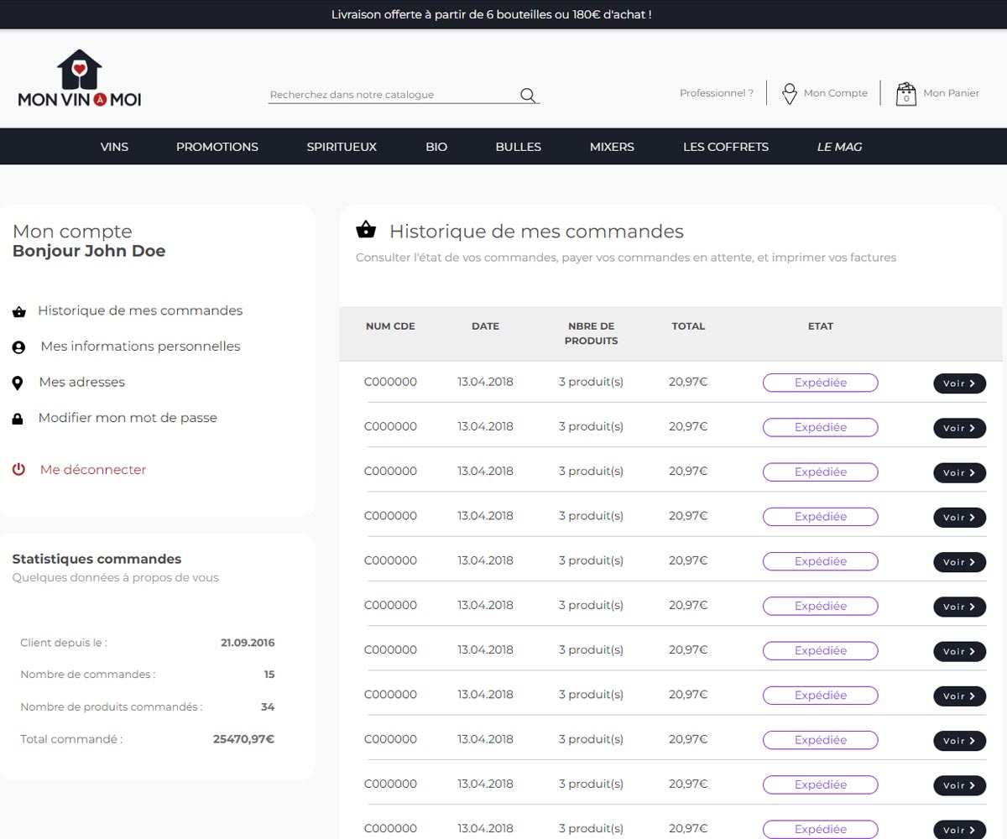The height and width of the screenshot is (839, 1007).
Task: Click the search magnifying glass icon
Action: 528,95
